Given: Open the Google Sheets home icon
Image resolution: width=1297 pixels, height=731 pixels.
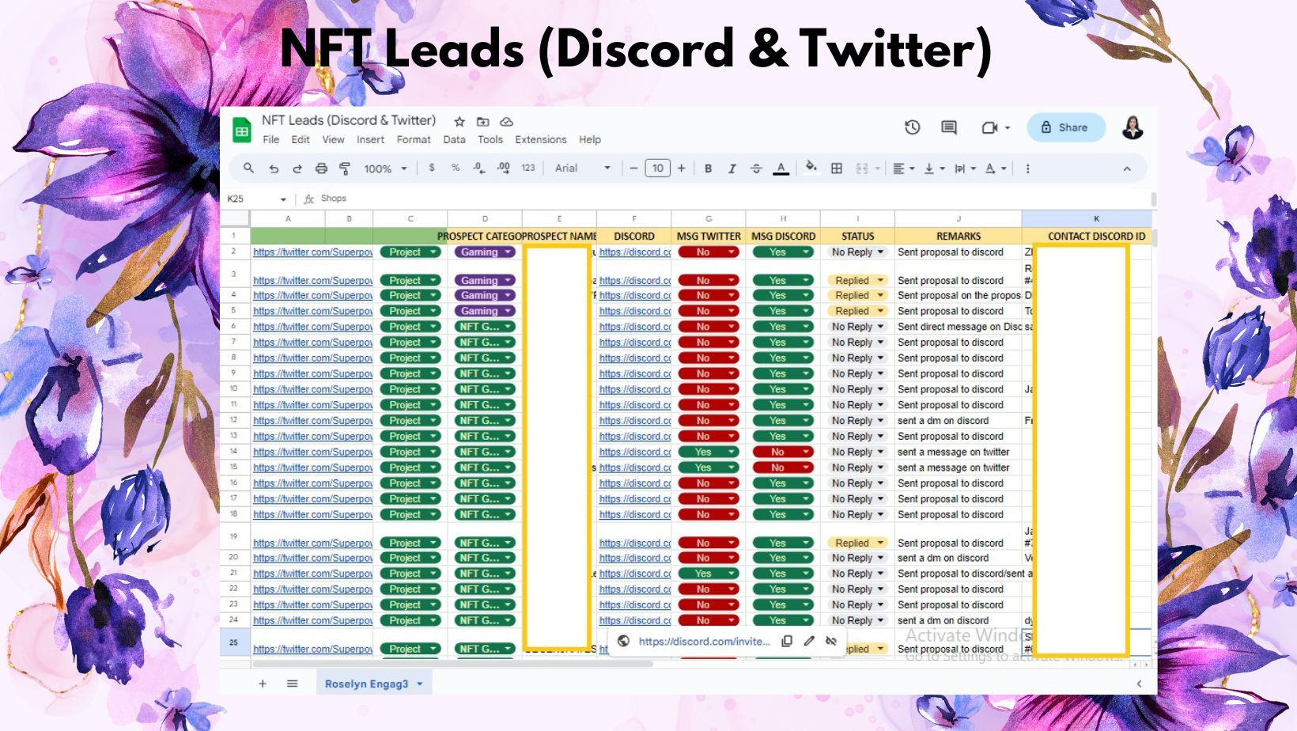Looking at the screenshot, I should (242, 130).
